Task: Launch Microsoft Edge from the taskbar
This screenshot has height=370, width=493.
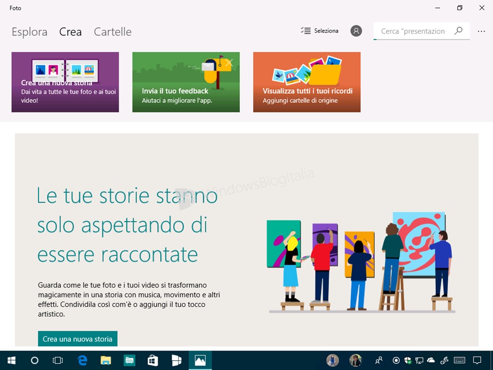Action: click(82, 360)
